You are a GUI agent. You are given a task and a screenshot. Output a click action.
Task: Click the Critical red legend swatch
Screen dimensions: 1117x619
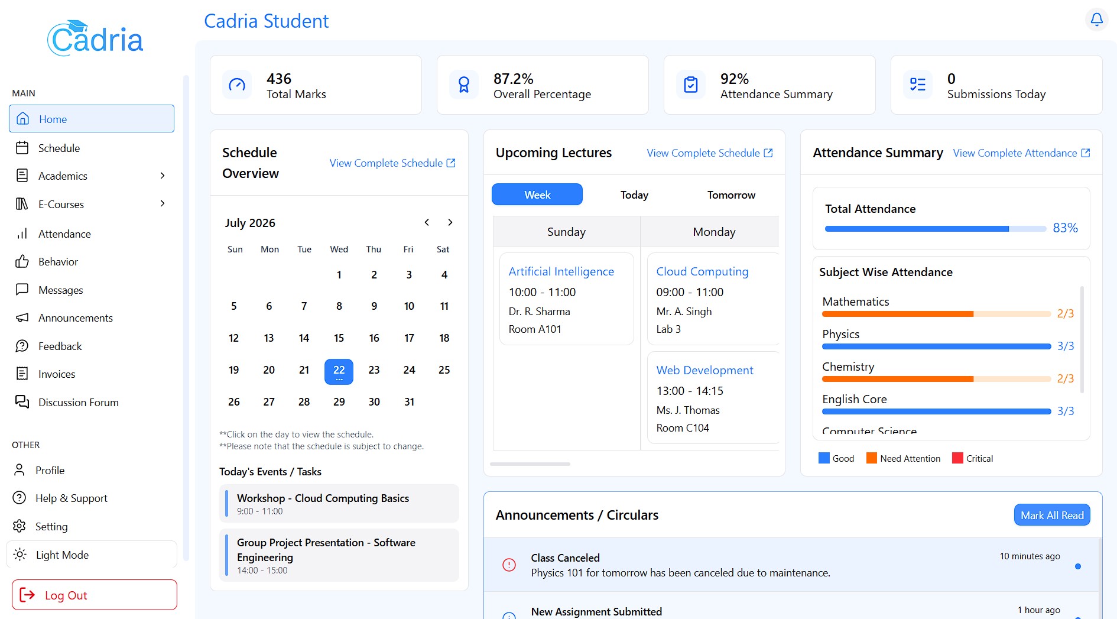(958, 458)
